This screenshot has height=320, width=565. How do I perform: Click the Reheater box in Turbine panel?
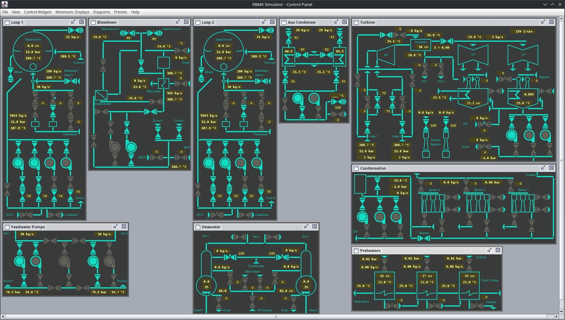(x=421, y=45)
